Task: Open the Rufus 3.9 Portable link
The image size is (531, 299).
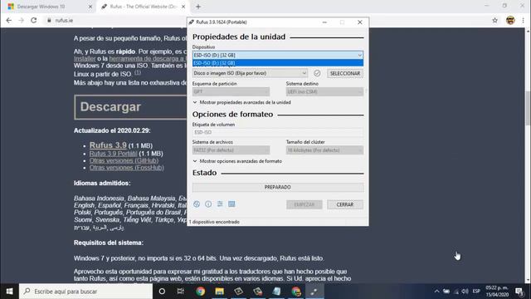Action: [113, 154]
